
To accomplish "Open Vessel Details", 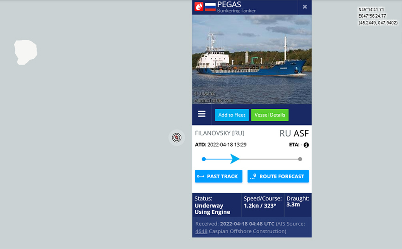I will coord(270,115).
